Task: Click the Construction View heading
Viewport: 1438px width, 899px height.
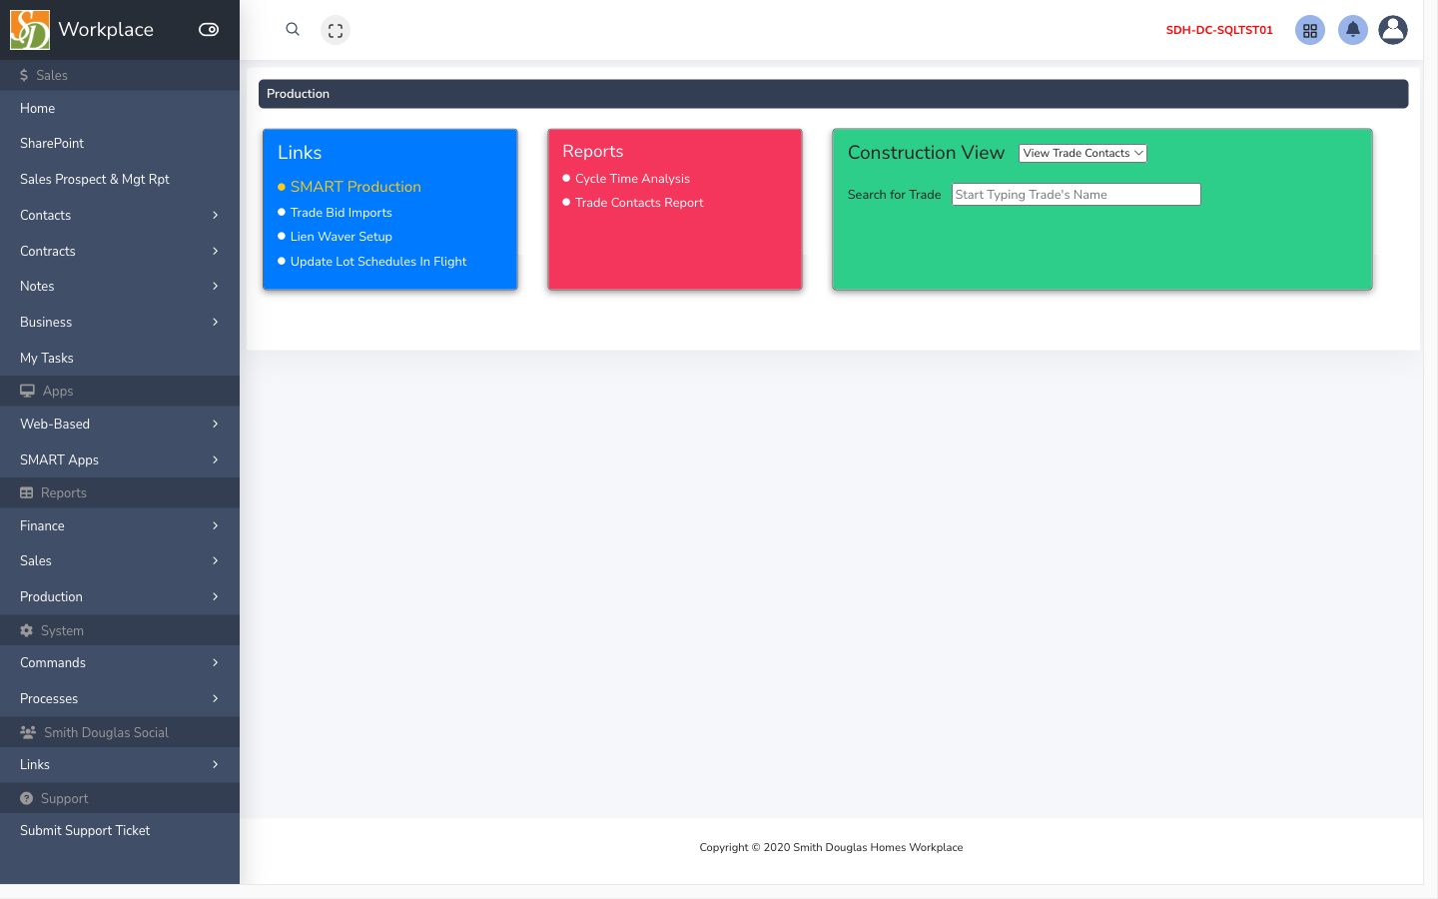Action: point(926,153)
